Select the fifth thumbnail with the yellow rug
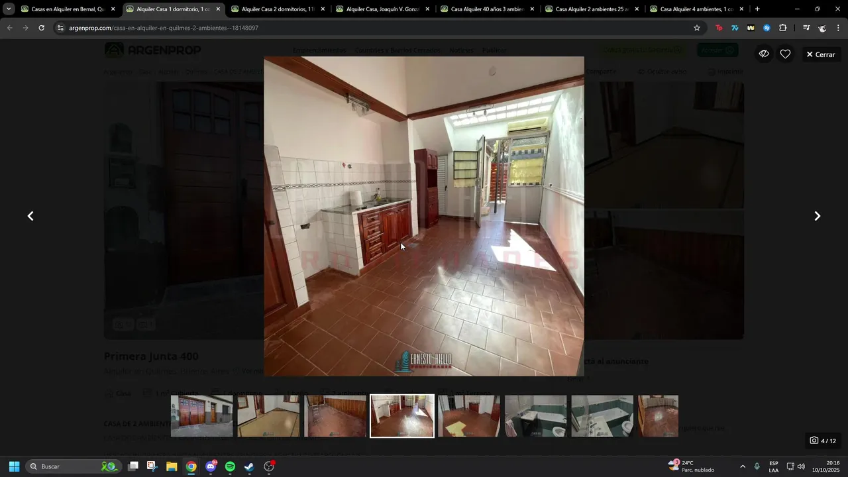The height and width of the screenshot is (477, 848). point(469,416)
